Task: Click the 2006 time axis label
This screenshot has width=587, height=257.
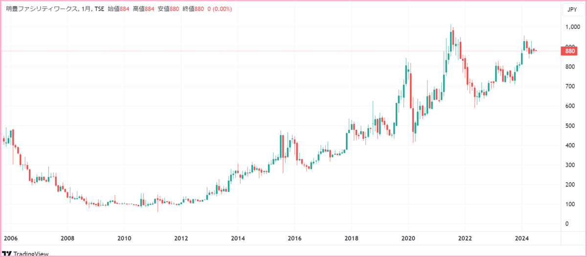Action: click(10, 238)
